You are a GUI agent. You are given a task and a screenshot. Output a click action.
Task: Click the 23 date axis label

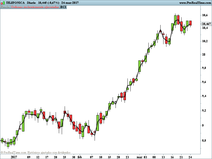[x=127, y=157]
